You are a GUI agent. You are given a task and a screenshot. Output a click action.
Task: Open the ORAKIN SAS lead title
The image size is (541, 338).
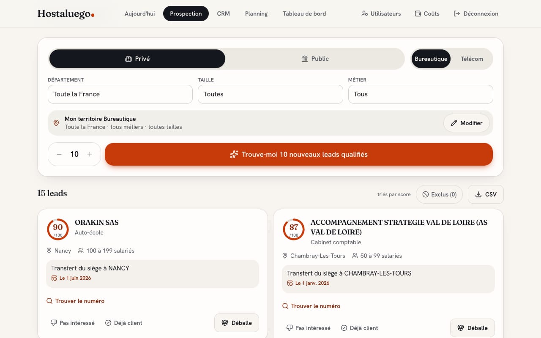pos(97,222)
